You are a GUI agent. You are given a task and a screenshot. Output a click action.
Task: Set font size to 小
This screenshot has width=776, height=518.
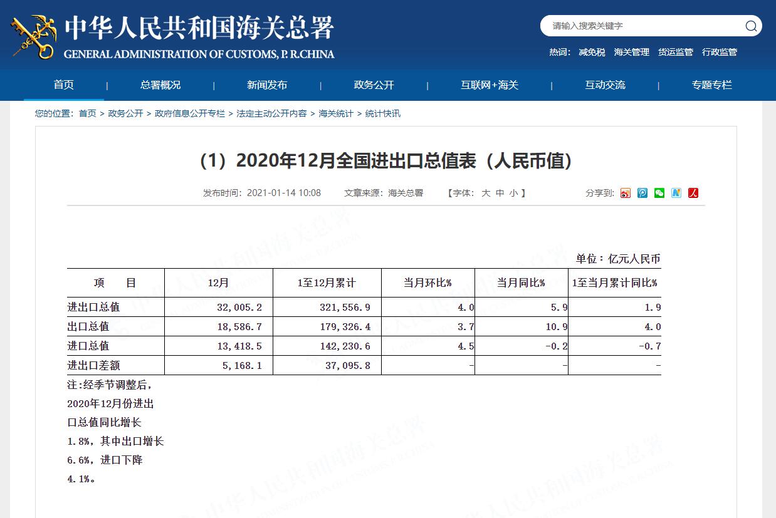[x=513, y=193]
